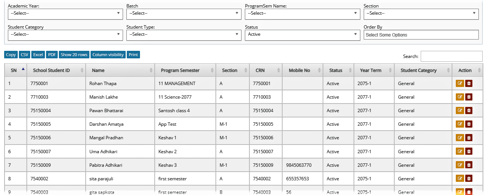
Task: Open Status dropdown showing Active
Action: [x=303, y=35]
